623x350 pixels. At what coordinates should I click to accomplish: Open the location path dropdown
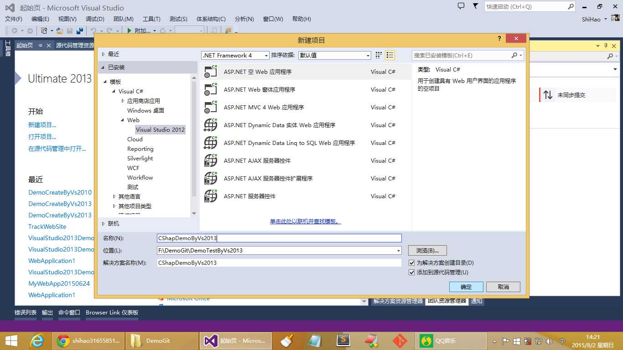[x=399, y=251]
